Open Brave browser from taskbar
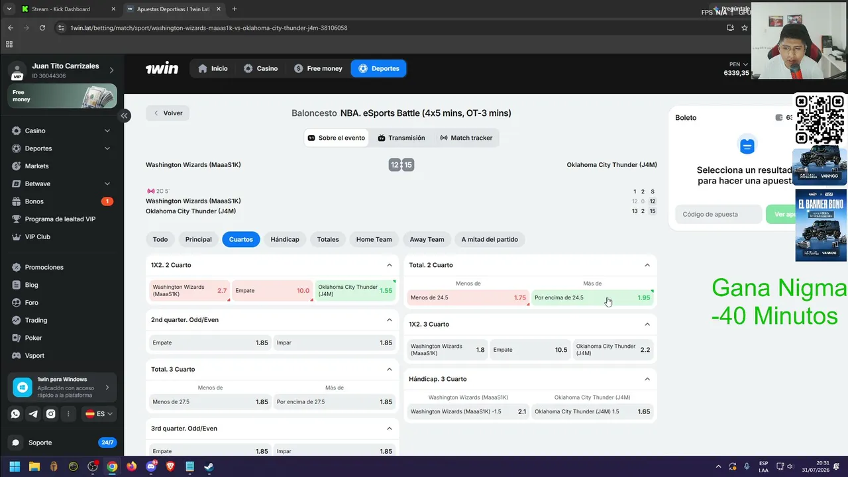This screenshot has height=477, width=848. tap(170, 466)
